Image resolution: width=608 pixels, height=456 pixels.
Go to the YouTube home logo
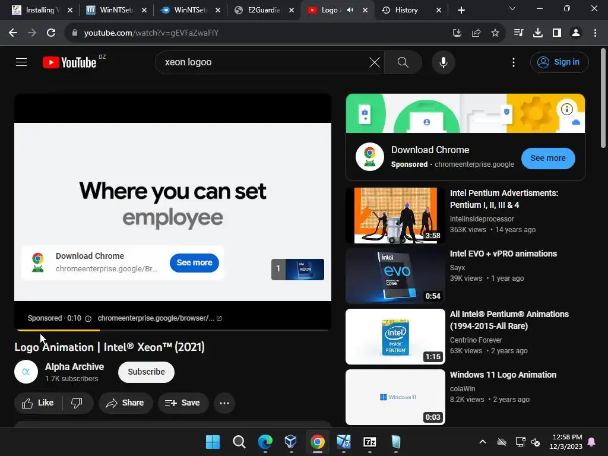(x=69, y=62)
